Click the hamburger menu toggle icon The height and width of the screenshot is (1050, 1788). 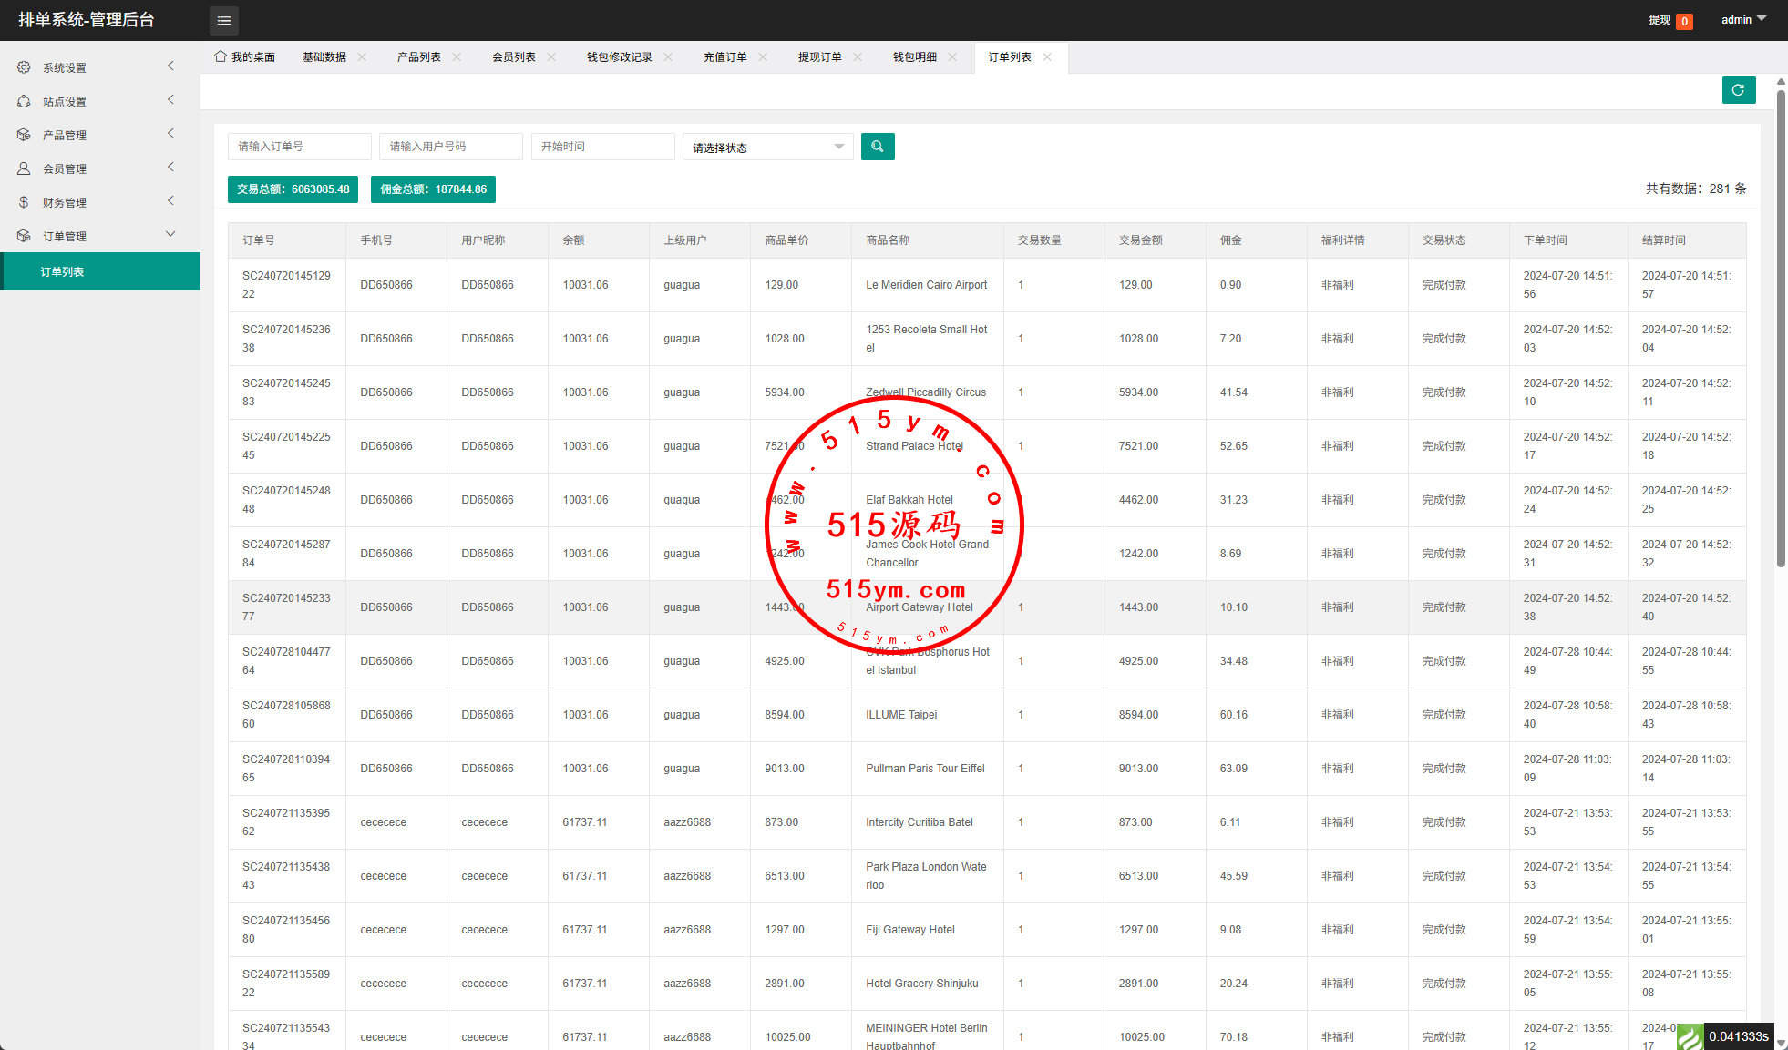coord(224,20)
